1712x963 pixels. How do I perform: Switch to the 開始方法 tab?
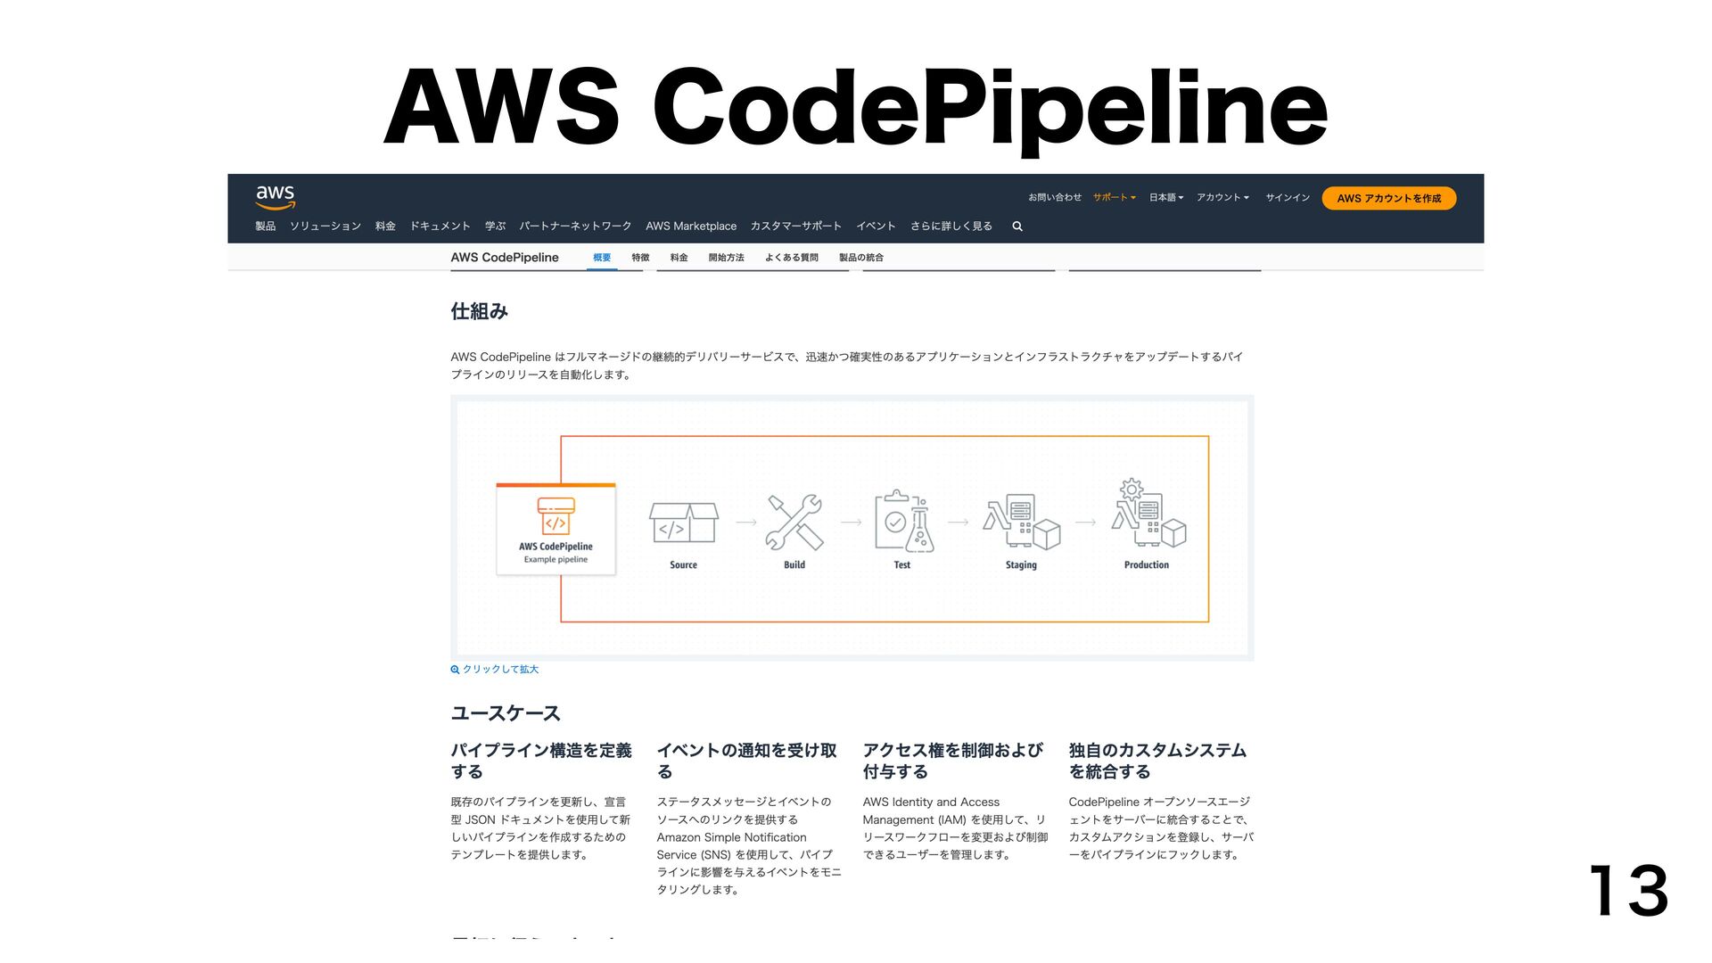(726, 258)
